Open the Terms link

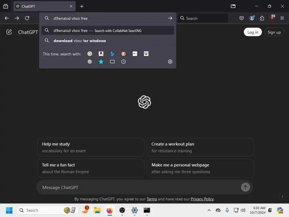click(x=152, y=199)
